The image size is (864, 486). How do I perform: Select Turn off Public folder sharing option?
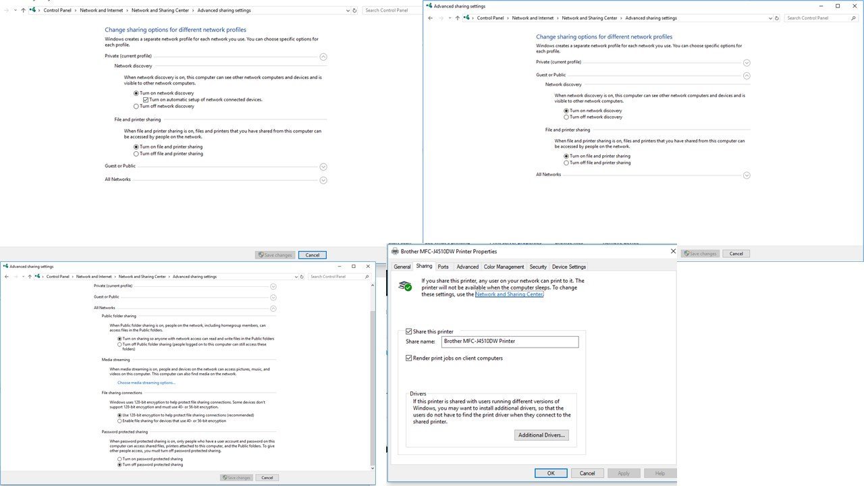coord(120,344)
